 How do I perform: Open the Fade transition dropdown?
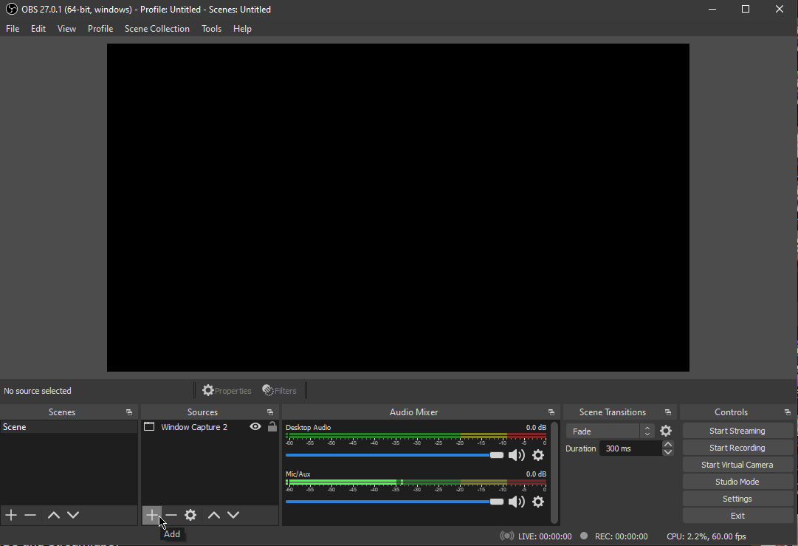pos(610,431)
